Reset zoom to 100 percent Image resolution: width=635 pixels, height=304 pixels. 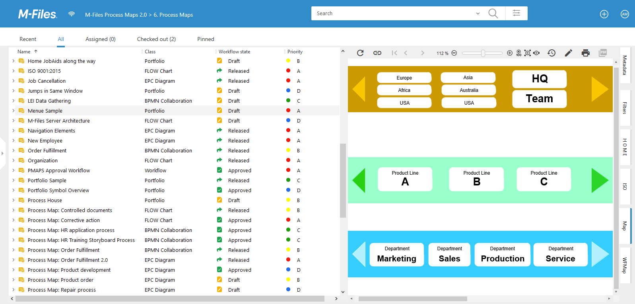tap(519, 53)
